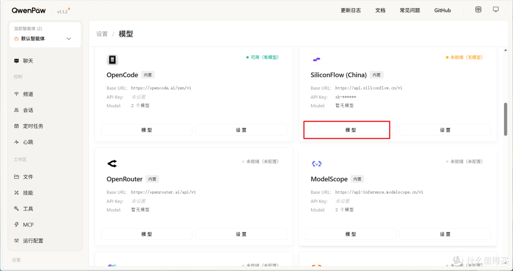Click the OpenCode provider logo
The width and height of the screenshot is (513, 271).
click(x=112, y=59)
